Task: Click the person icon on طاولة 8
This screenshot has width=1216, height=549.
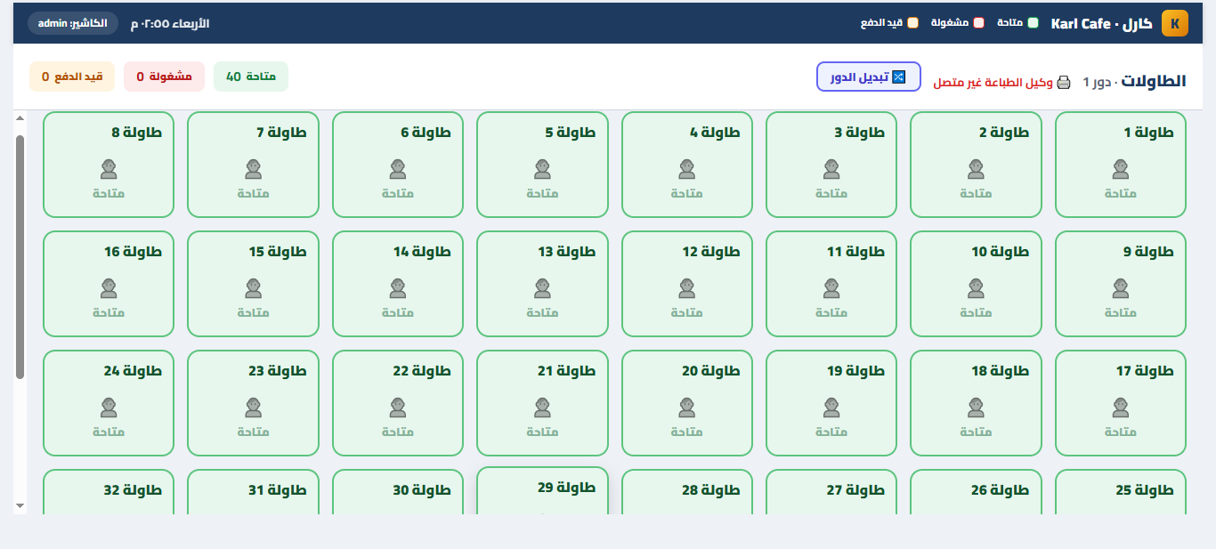Action: click(109, 169)
